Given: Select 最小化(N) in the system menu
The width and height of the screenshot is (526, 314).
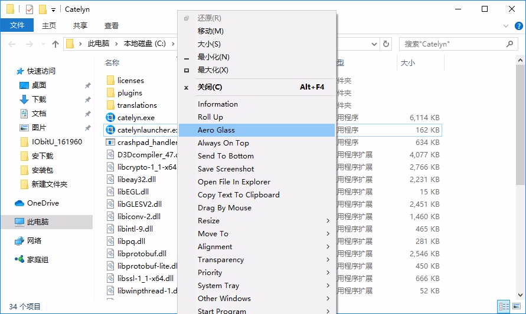Looking at the screenshot, I should point(257,57).
